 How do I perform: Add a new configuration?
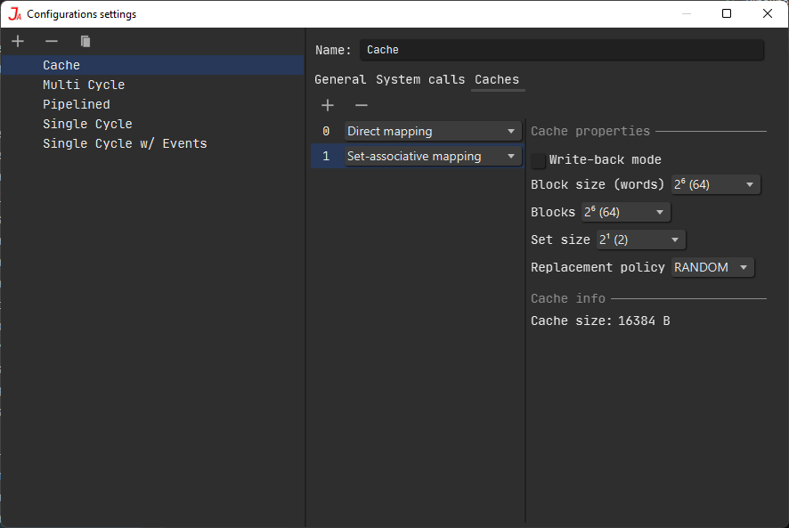pyautogui.click(x=18, y=41)
